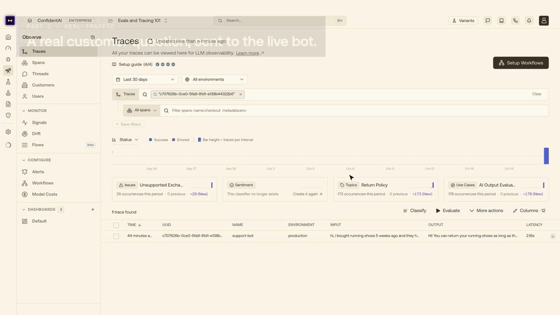
Task: Click the gauge icon in left rail
Action: click(x=8, y=48)
